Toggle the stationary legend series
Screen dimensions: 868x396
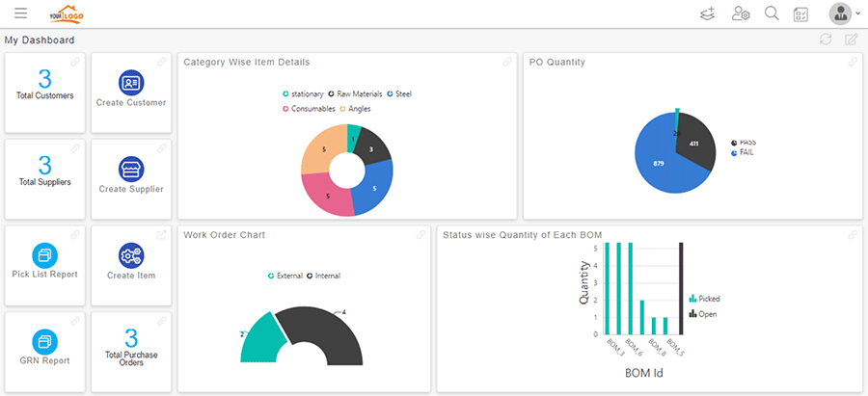303,94
